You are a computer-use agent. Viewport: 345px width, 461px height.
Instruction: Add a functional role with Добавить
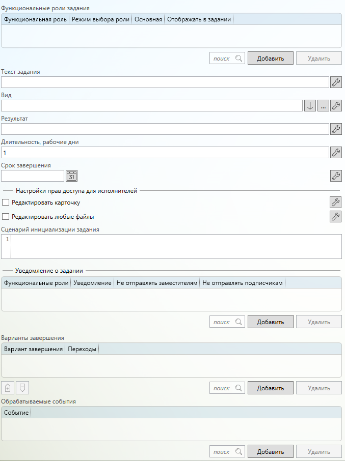coord(270,58)
